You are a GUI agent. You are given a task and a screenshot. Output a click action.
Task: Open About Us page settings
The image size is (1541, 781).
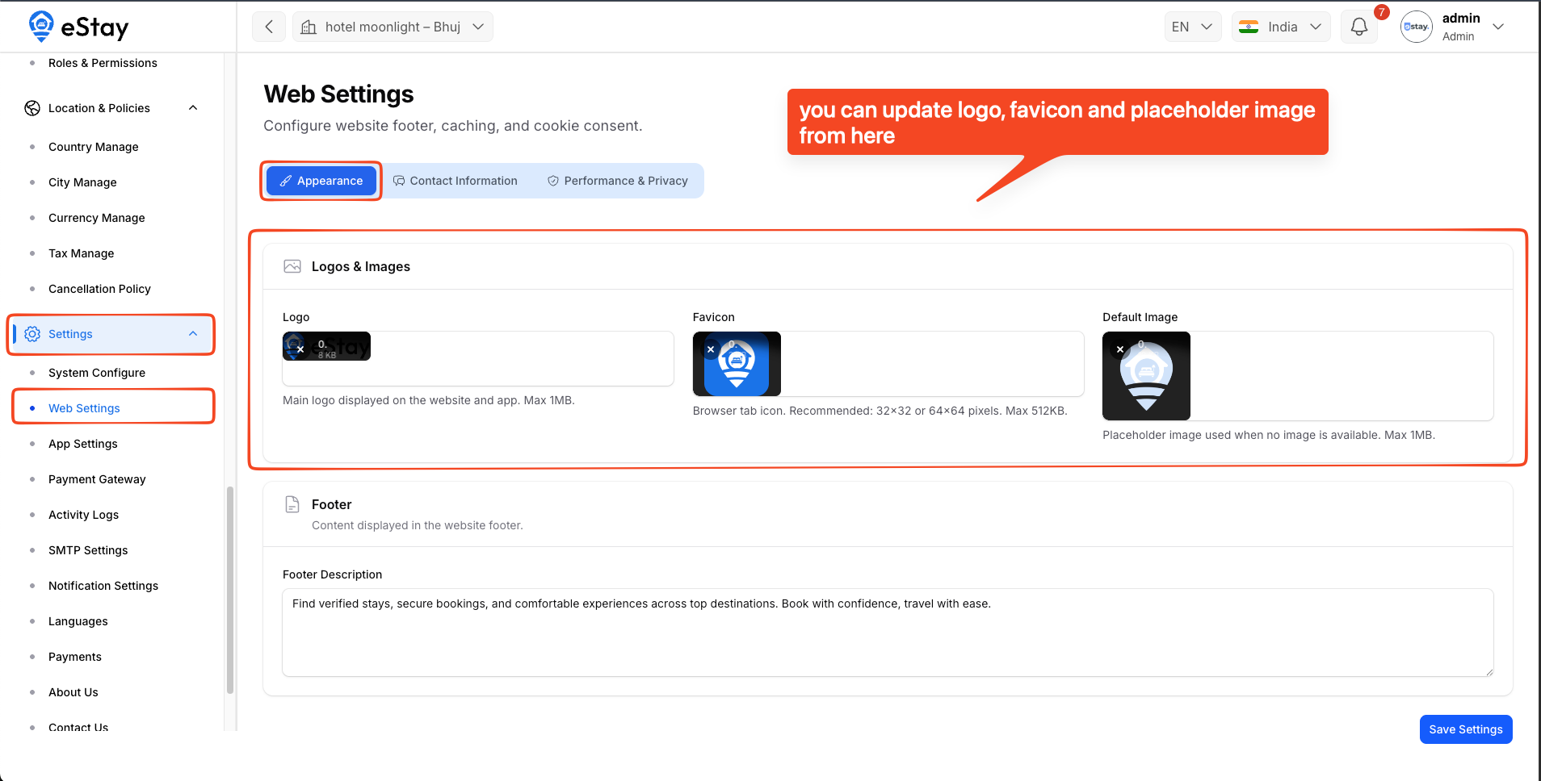pos(73,692)
